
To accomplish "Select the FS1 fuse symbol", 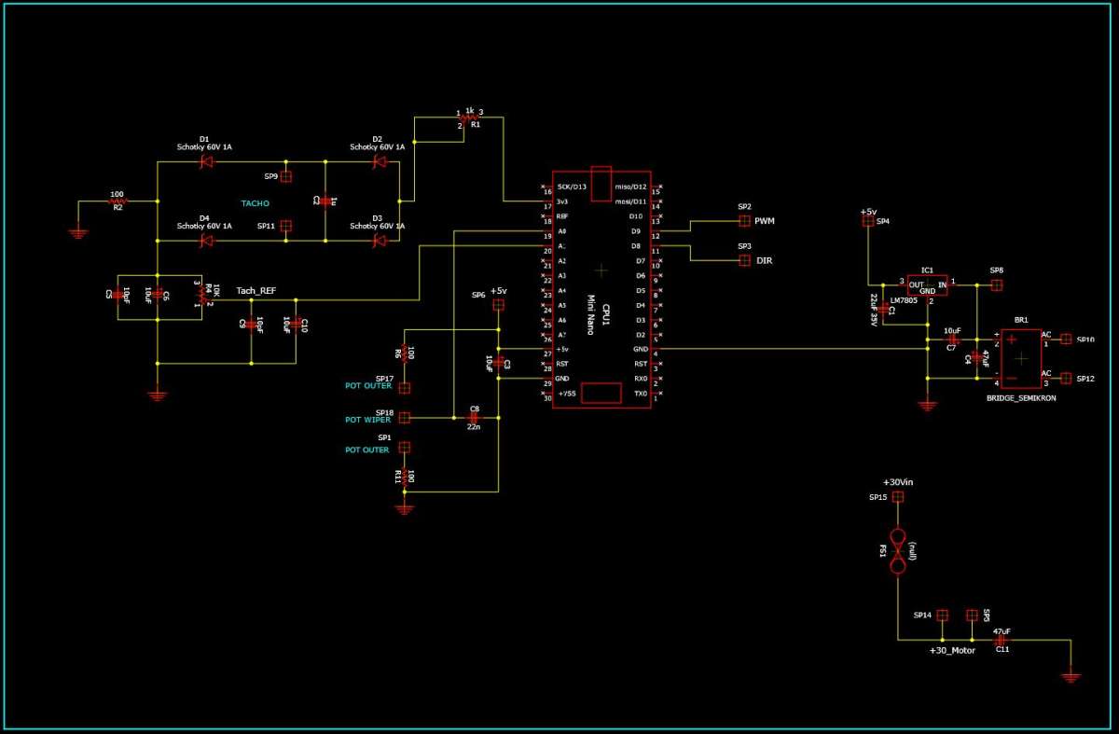I will click(x=898, y=551).
